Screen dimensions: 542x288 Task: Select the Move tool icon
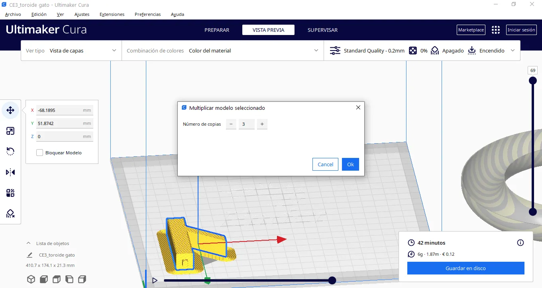tap(10, 110)
